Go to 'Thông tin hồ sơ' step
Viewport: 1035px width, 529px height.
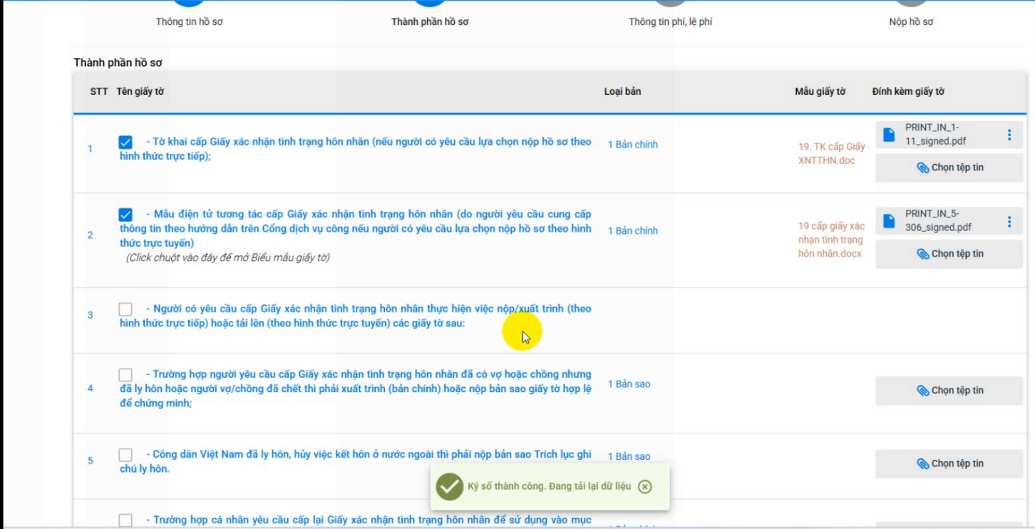tap(189, 21)
